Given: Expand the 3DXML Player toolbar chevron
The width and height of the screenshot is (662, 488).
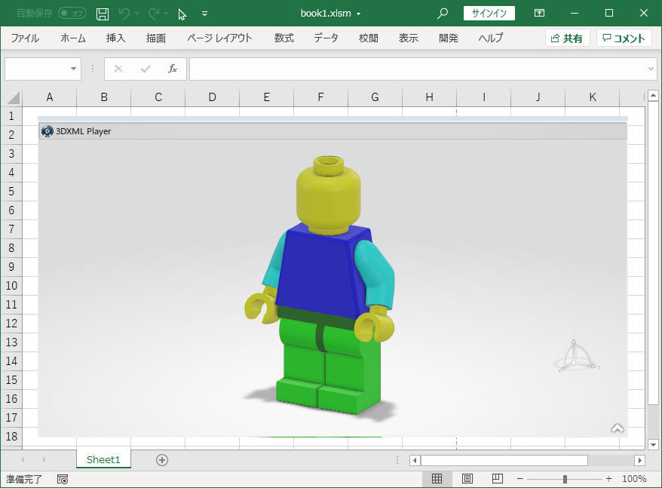Looking at the screenshot, I should pyautogui.click(x=618, y=428).
